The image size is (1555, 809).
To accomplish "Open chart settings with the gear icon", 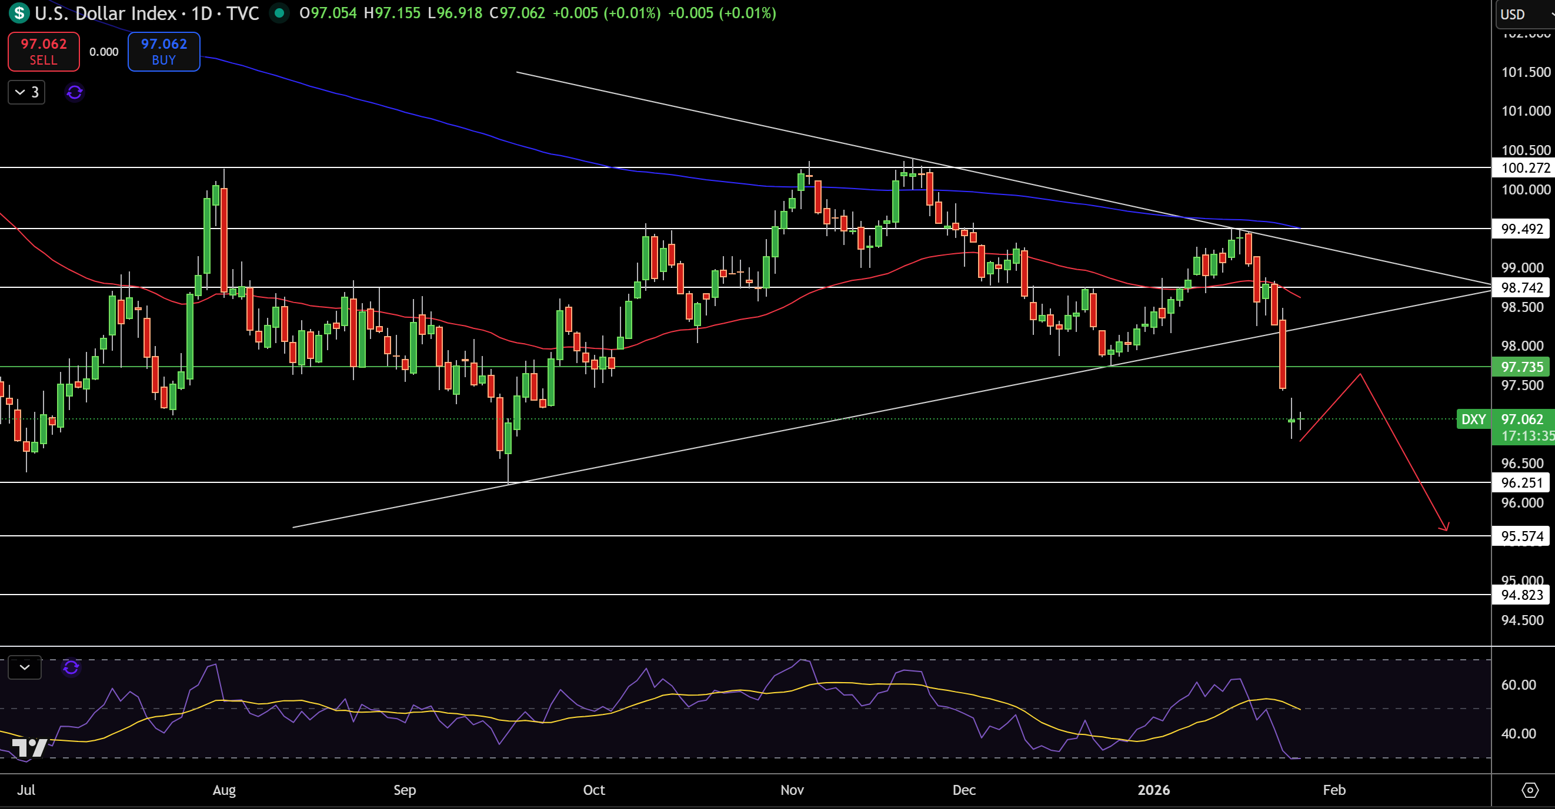I will (1530, 790).
